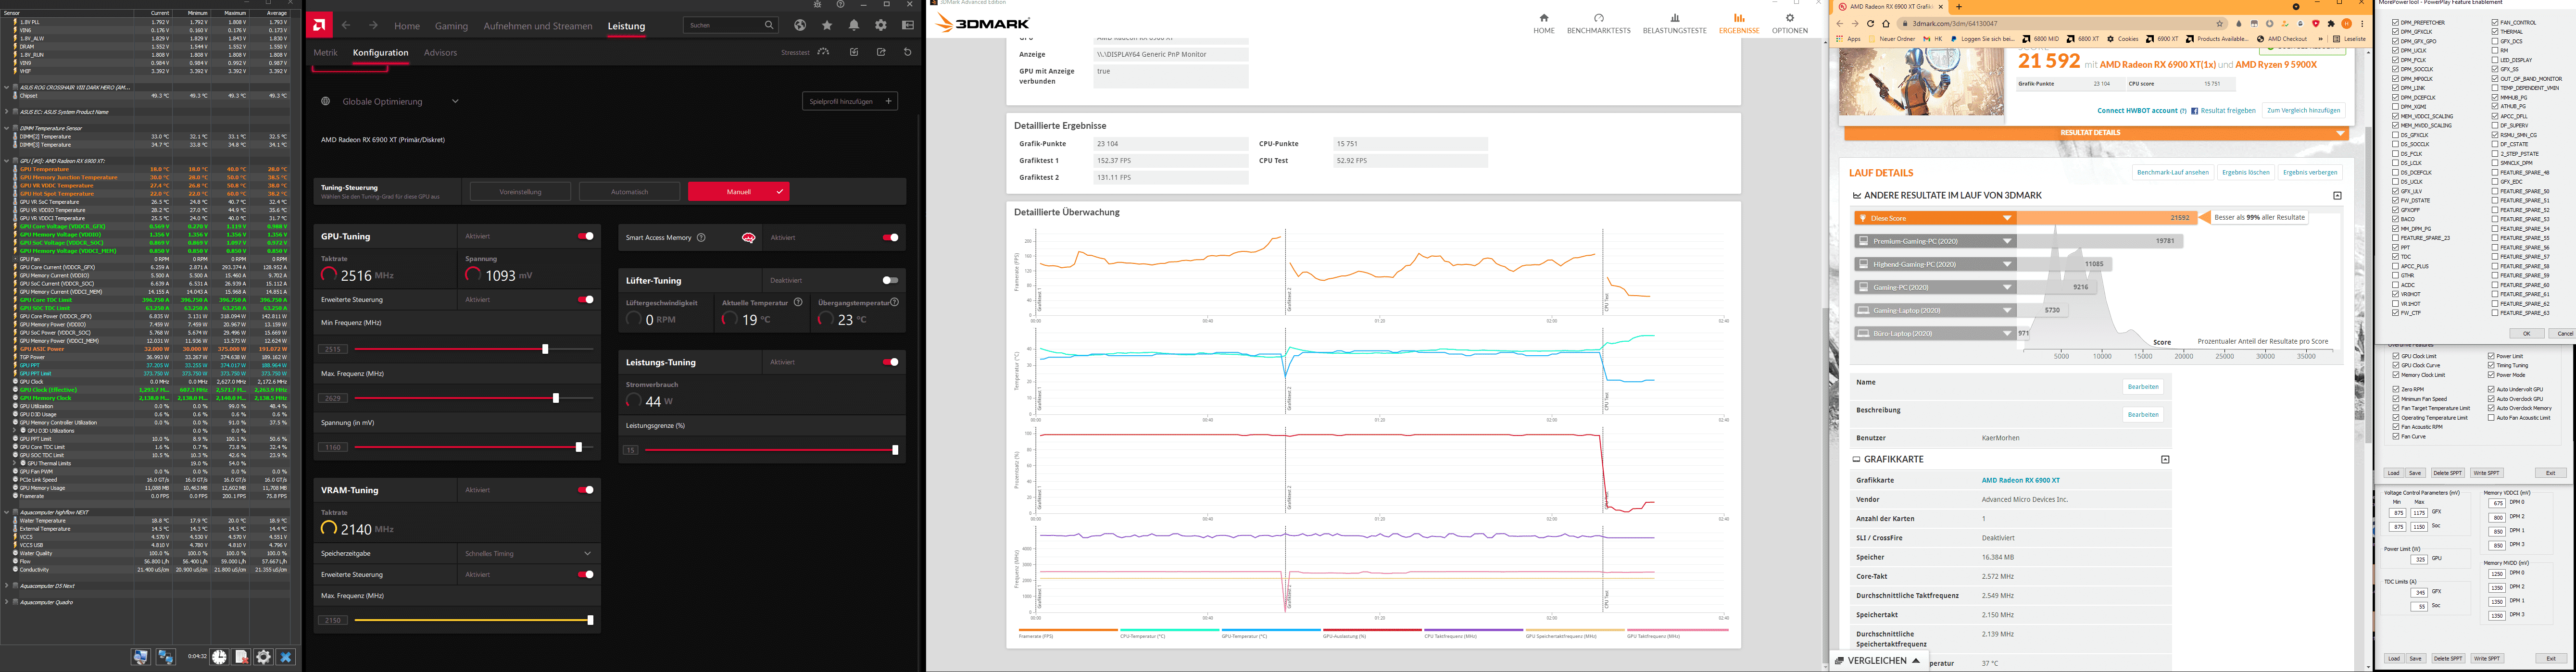Screen dimensions: 2576x672
Task: Expand Globale Optimierung dropdown
Action: click(455, 101)
